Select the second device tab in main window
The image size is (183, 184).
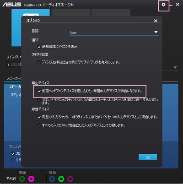71,12
